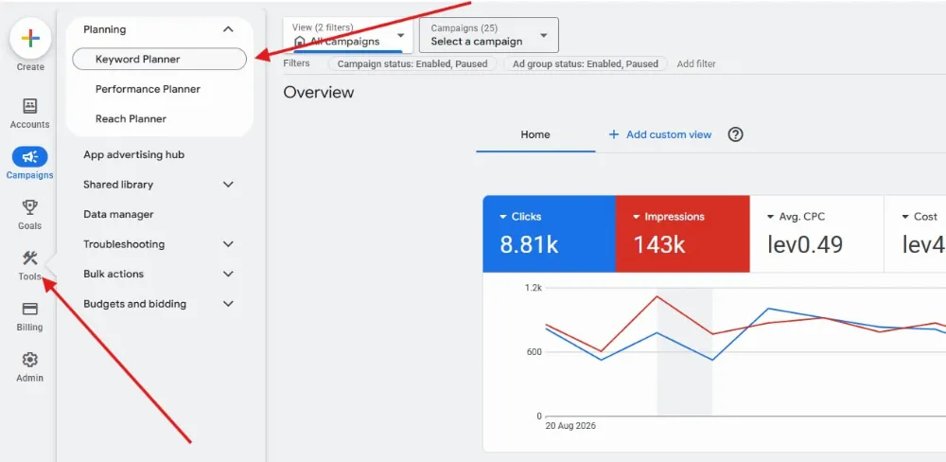This screenshot has width=946, height=462.
Task: Click the Ad group status filter chip
Action: [x=586, y=63]
